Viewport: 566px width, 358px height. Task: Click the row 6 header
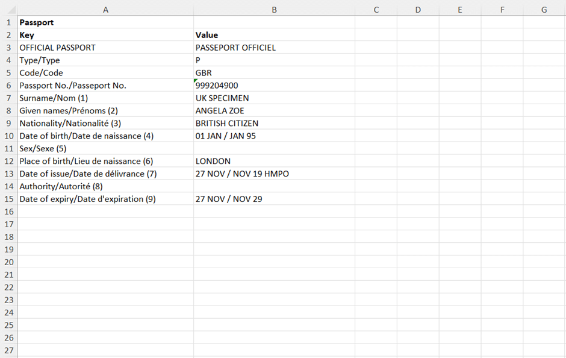pyautogui.click(x=8, y=86)
